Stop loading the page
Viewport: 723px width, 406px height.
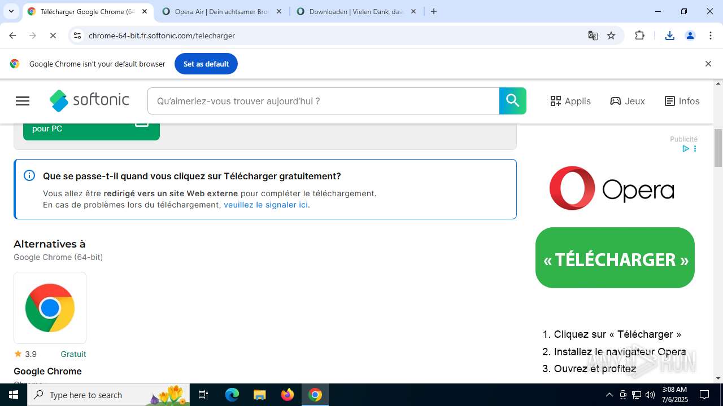(x=53, y=36)
